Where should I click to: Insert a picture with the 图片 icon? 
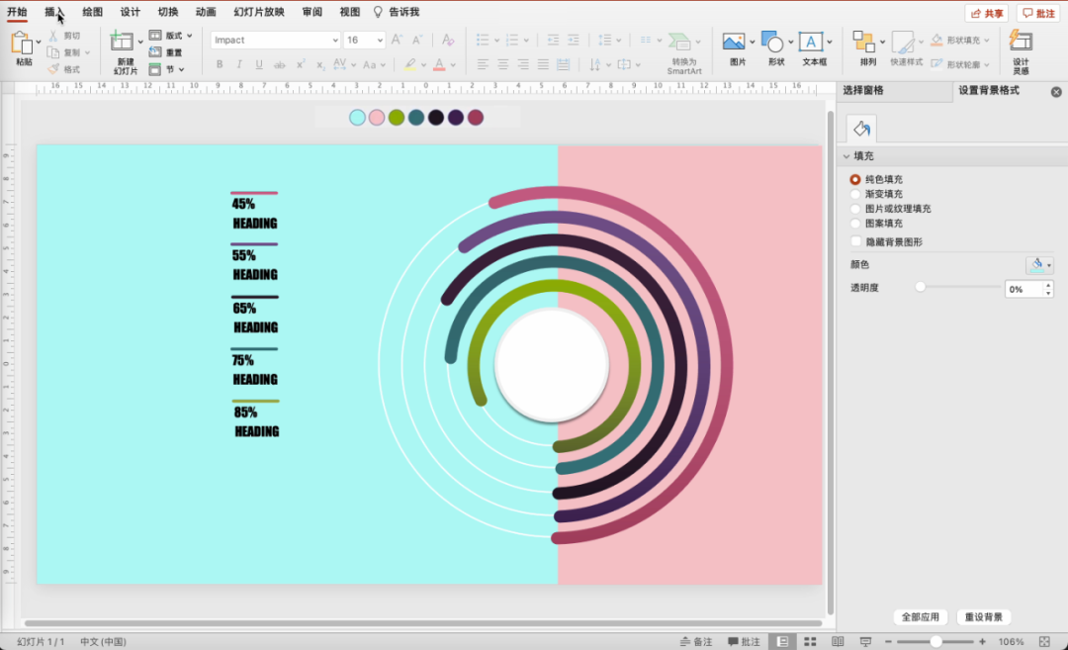(x=733, y=43)
